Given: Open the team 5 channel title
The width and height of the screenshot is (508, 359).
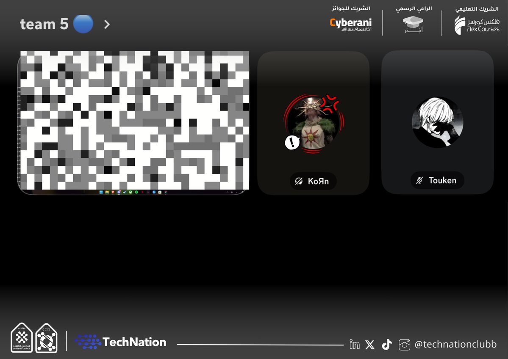Looking at the screenshot, I should pos(44,24).
